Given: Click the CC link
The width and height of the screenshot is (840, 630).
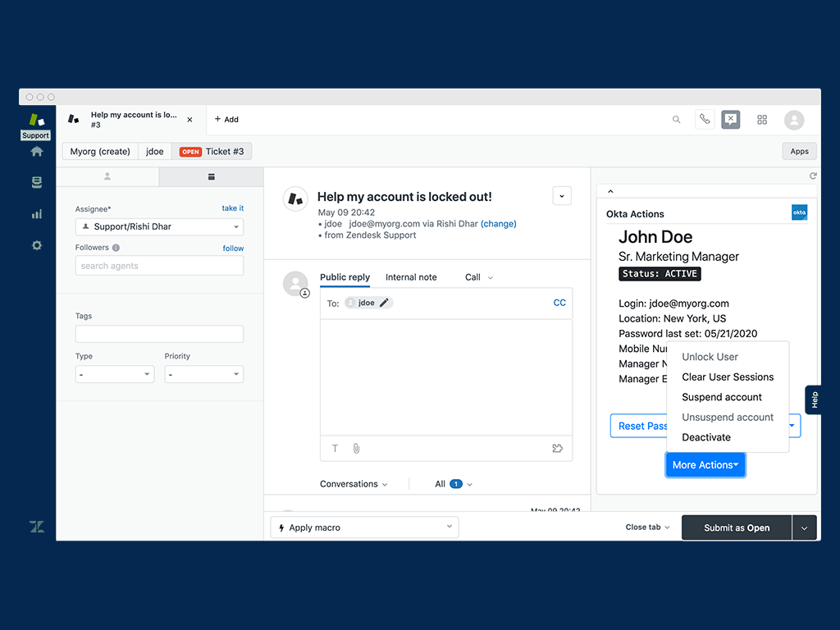Looking at the screenshot, I should (559, 303).
